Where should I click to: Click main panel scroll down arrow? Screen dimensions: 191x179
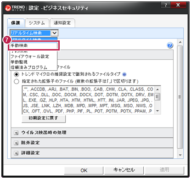[x=180, y=155]
